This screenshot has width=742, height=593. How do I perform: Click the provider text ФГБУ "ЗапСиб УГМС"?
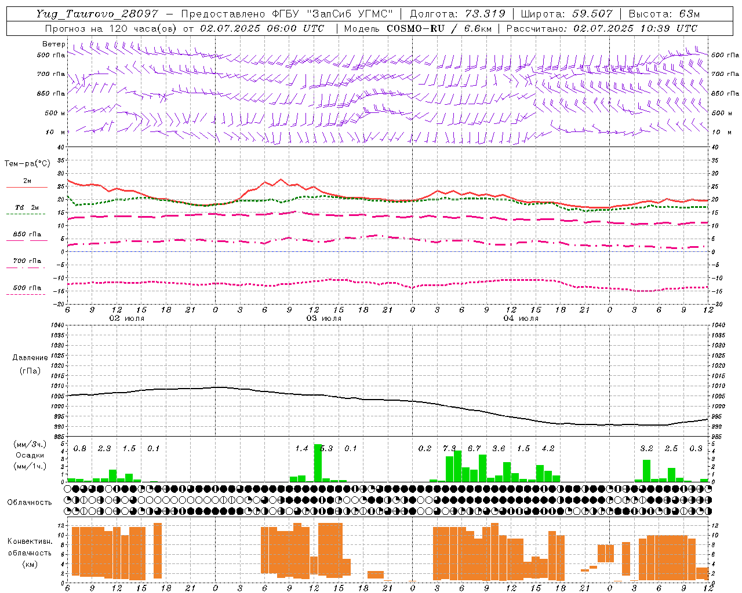332,14
